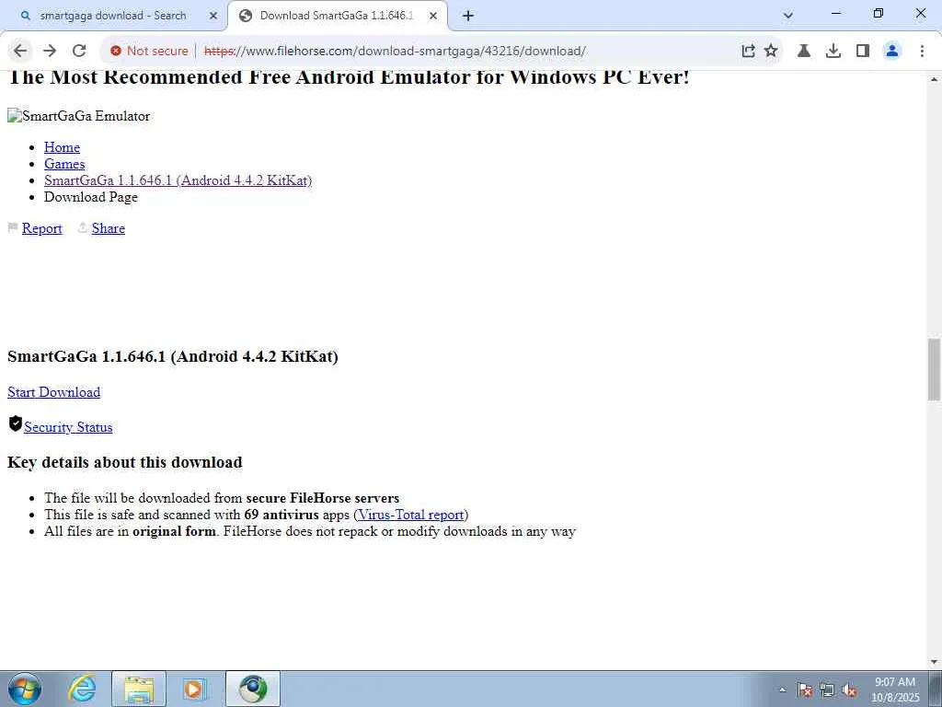Click the shield icon beside Security Status

[16, 423]
